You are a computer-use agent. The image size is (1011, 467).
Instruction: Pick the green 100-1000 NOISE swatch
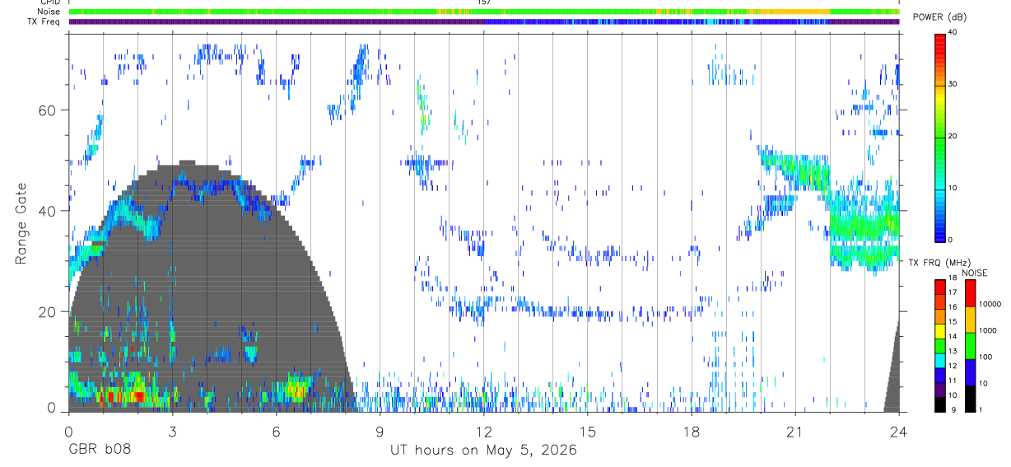click(x=970, y=346)
